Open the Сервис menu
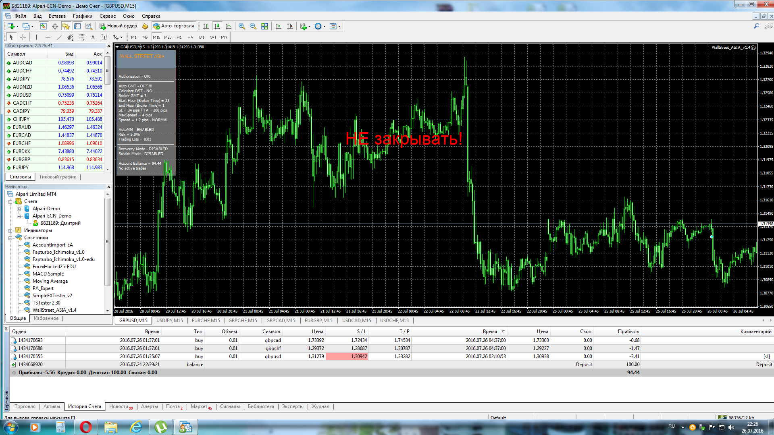Viewport: 774px width, 435px height. click(108, 16)
